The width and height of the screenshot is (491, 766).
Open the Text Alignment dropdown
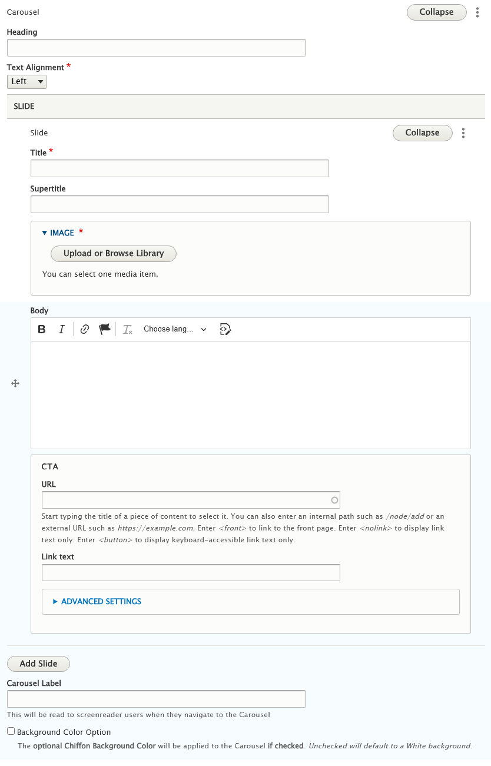tap(26, 82)
